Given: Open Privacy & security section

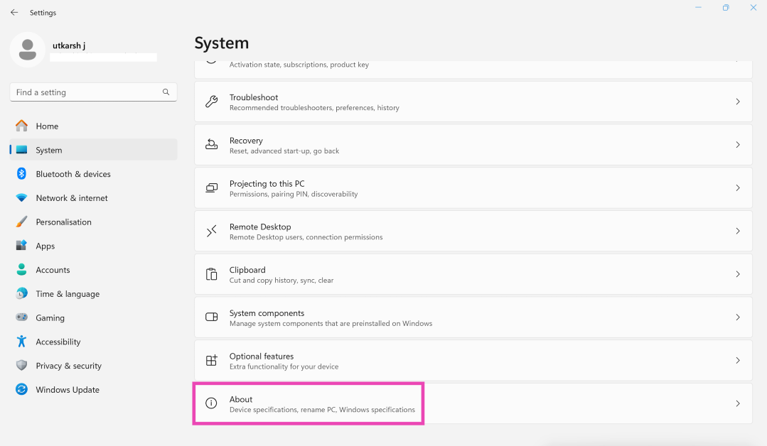Looking at the screenshot, I should pyautogui.click(x=68, y=366).
